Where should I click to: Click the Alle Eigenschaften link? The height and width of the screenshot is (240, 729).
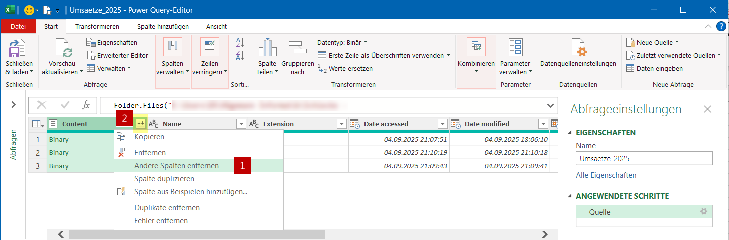pyautogui.click(x=606, y=175)
